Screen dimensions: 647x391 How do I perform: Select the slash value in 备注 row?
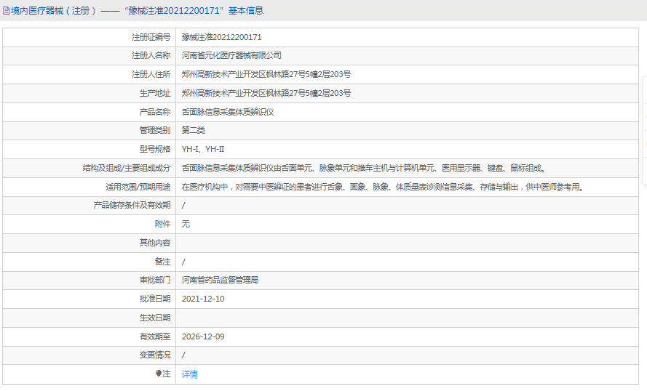[x=183, y=262]
